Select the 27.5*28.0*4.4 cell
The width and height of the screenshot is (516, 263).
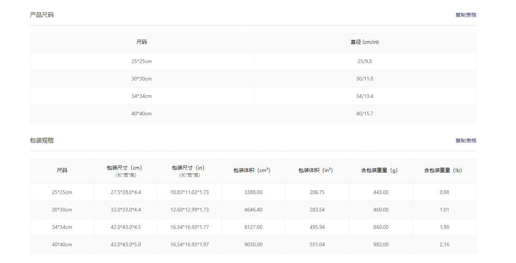click(x=126, y=192)
